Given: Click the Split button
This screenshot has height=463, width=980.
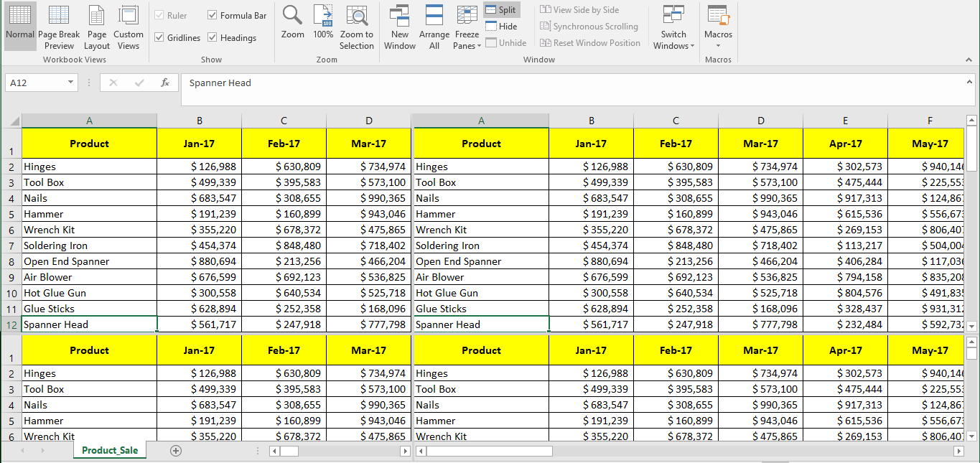Looking at the screenshot, I should (500, 10).
